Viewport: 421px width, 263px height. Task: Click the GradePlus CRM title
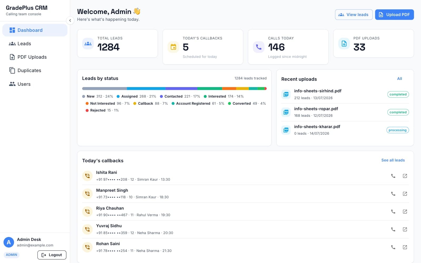point(27,8)
